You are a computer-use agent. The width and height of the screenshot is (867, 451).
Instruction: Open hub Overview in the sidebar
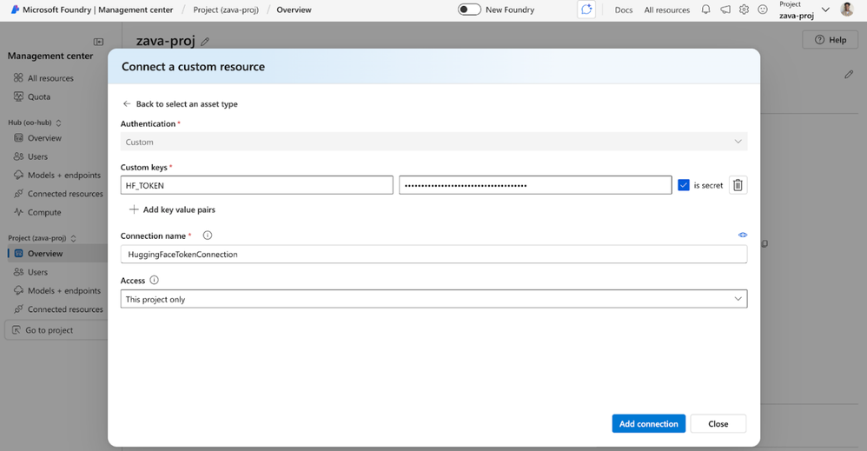click(44, 138)
